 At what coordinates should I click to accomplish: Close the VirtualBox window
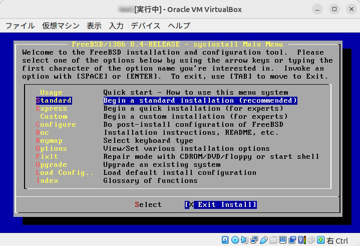click(x=351, y=10)
